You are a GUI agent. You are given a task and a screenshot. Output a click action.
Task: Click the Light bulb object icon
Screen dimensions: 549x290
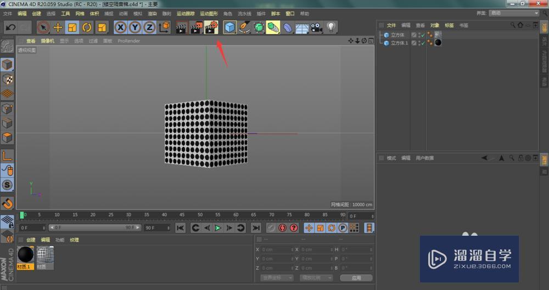(x=331, y=27)
